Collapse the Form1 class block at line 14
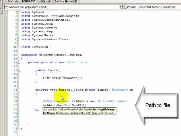The width and height of the screenshot is (181, 136). 19,63
